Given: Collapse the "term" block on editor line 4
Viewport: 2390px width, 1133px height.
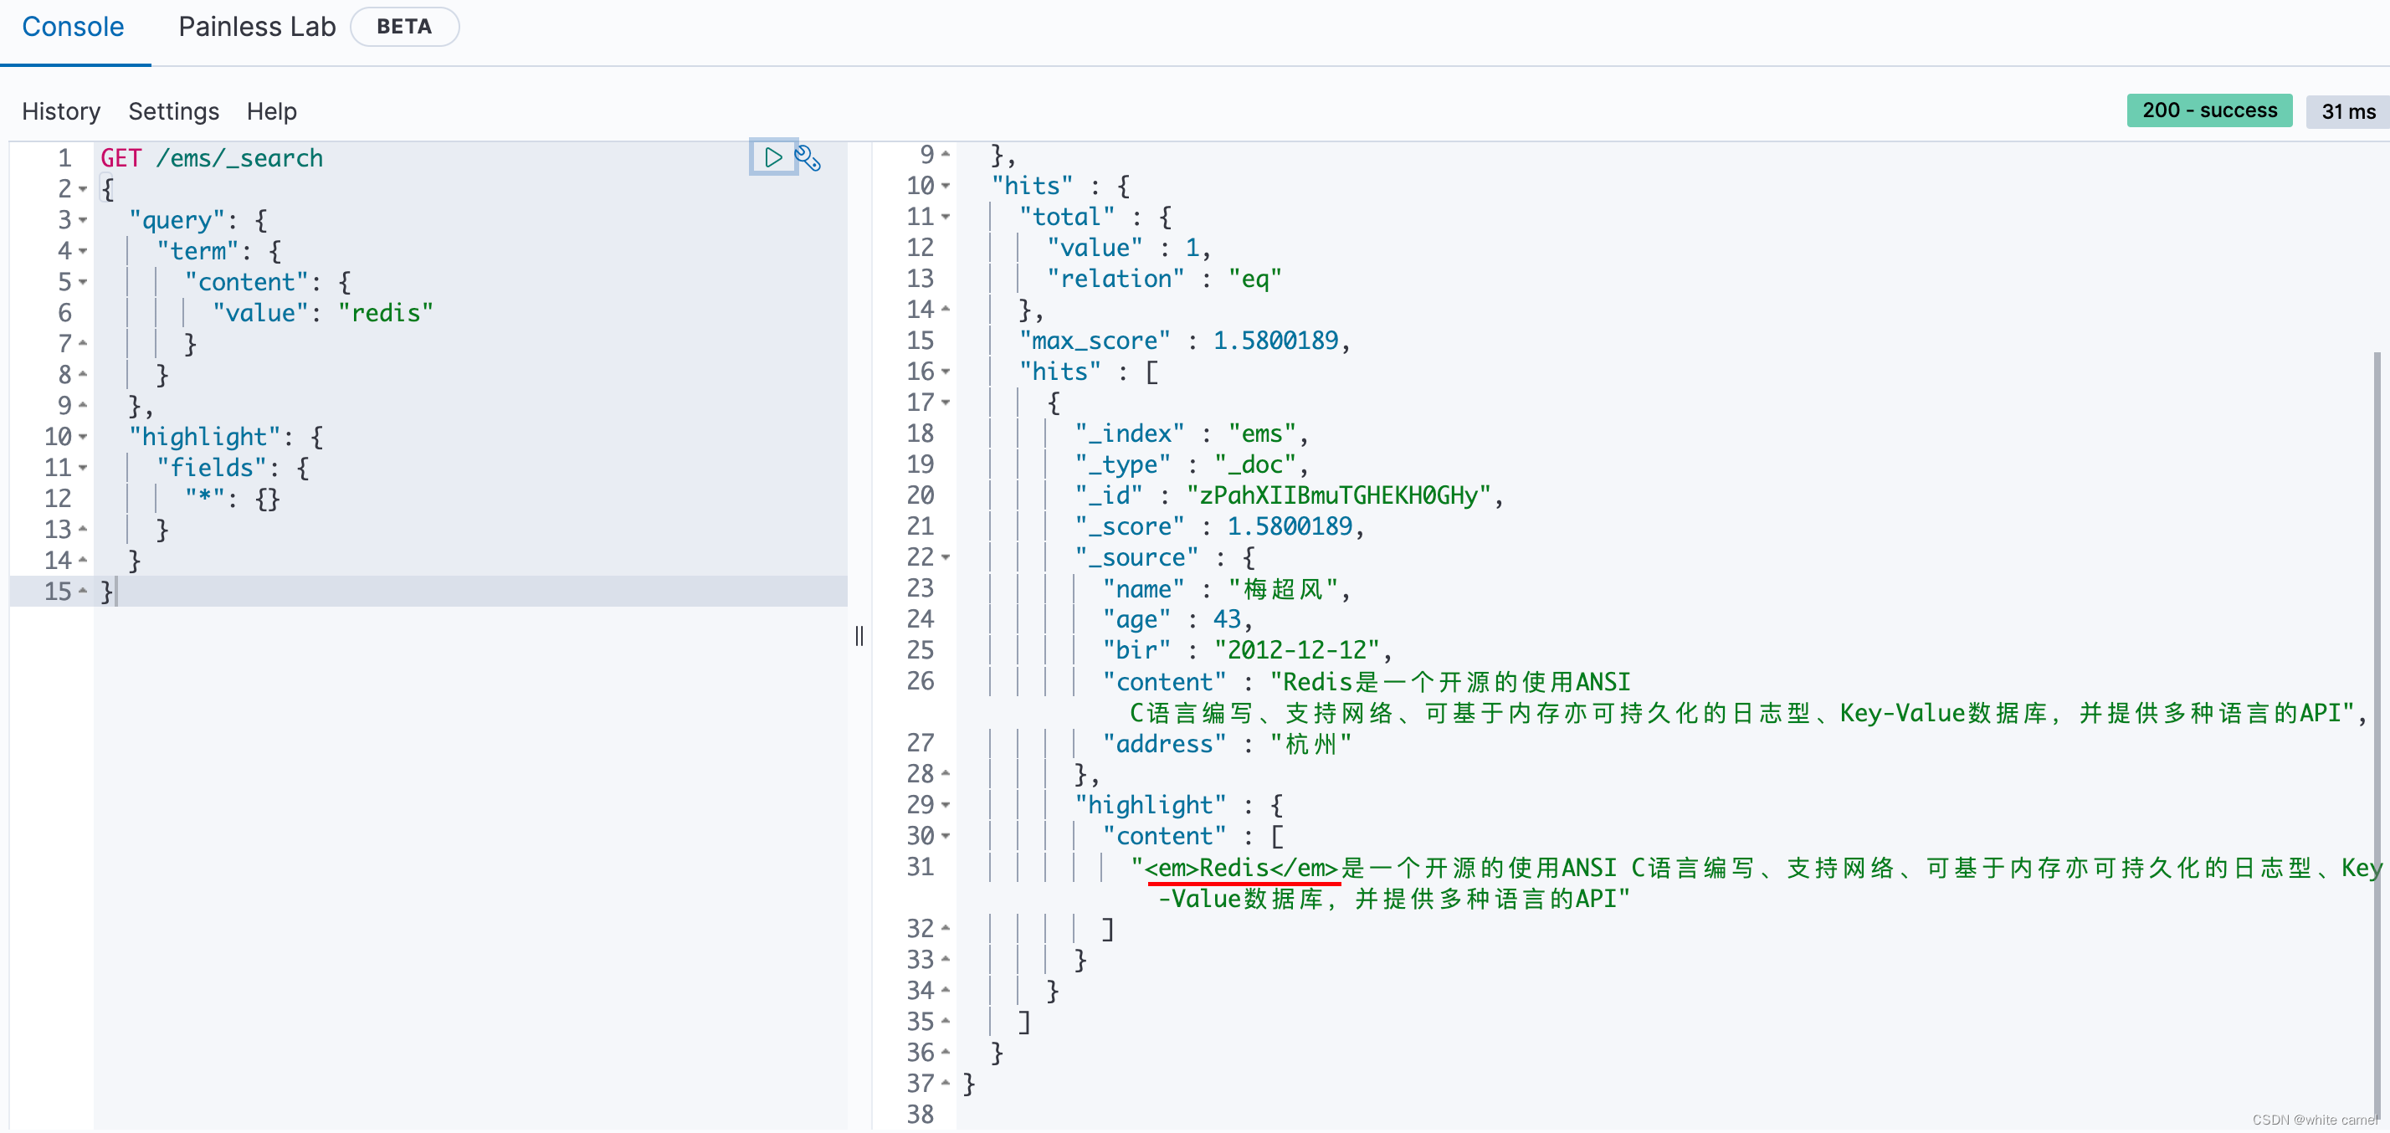Looking at the screenshot, I should coord(84,252).
